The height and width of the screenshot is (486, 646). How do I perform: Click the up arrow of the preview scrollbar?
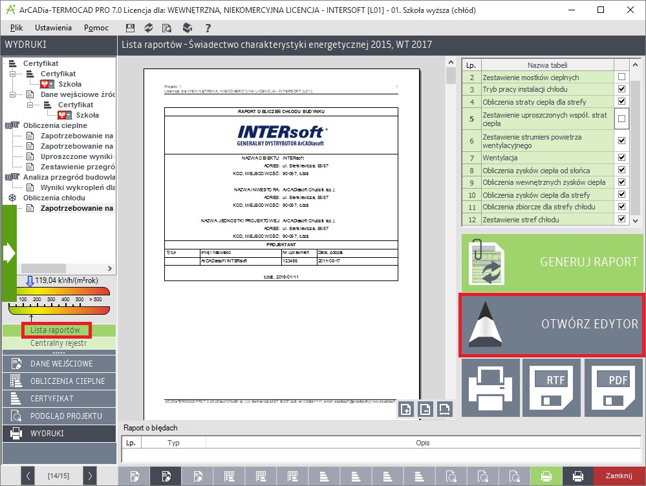click(x=451, y=62)
